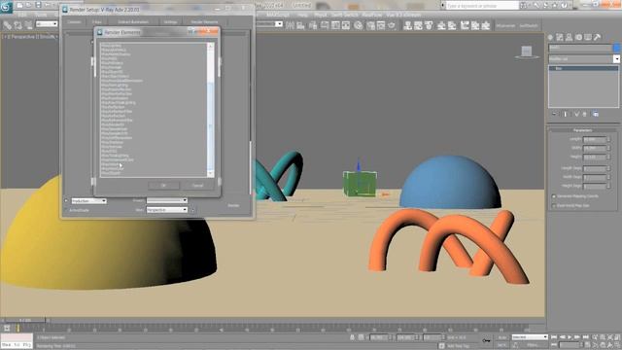Switch to the Display command panel
The image size is (622, 350).
point(588,37)
